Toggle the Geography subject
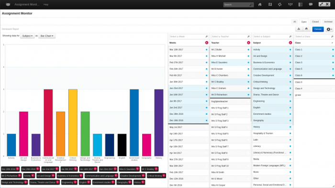The width and height of the screenshot is (335, 188). (x=272, y=121)
